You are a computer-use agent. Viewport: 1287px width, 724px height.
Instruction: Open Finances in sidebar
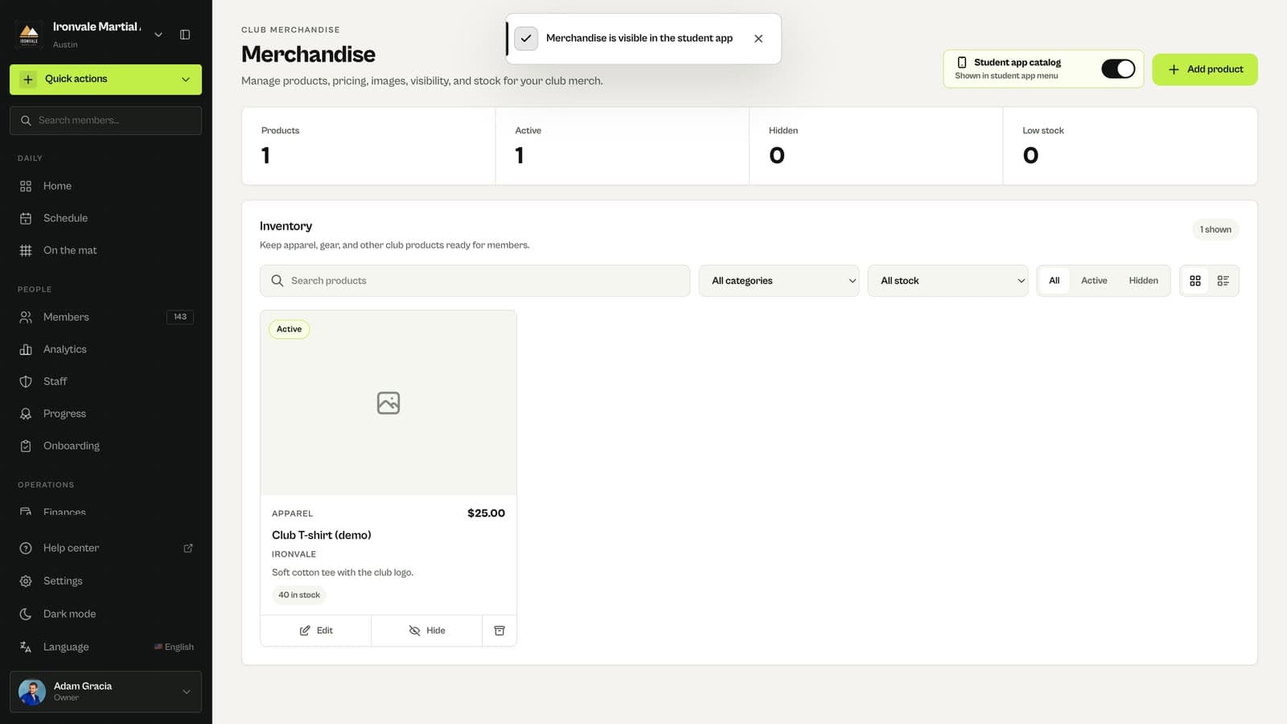[x=105, y=512]
